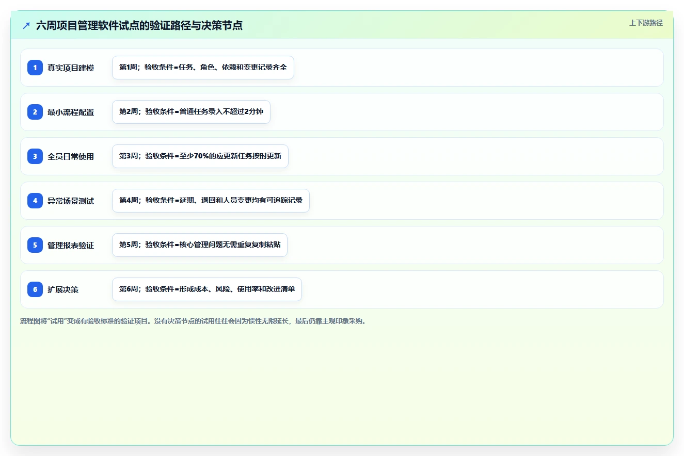This screenshot has height=456, width=684.
Task: Click the title 六周项目管理软件试点的验证路径与决策节点
Action: (139, 25)
